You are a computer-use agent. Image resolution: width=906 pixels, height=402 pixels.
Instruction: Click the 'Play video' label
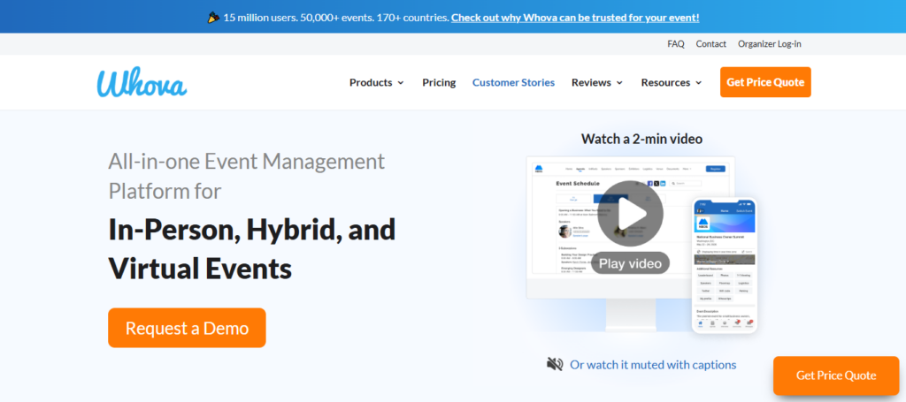tap(630, 263)
